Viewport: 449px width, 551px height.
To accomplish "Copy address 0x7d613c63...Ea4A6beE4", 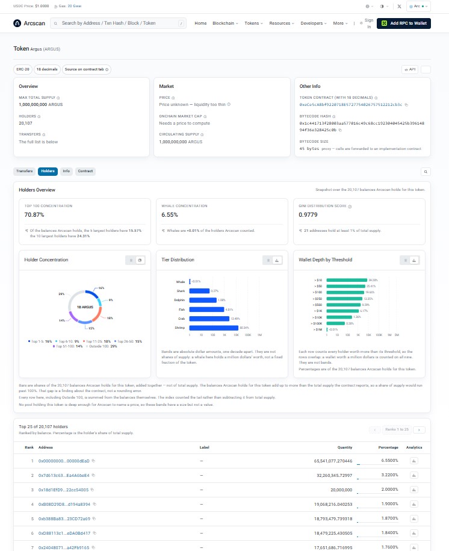I will [93, 475].
